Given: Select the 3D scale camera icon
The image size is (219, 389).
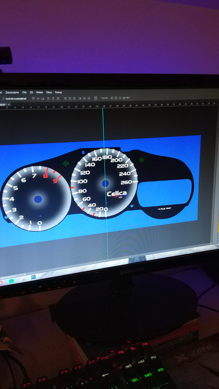Looking at the screenshot, I should coord(128,98).
